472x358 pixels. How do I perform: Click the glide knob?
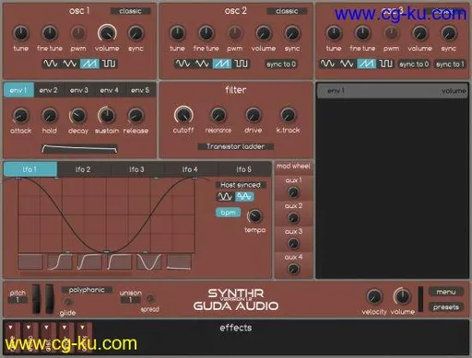pos(67,302)
